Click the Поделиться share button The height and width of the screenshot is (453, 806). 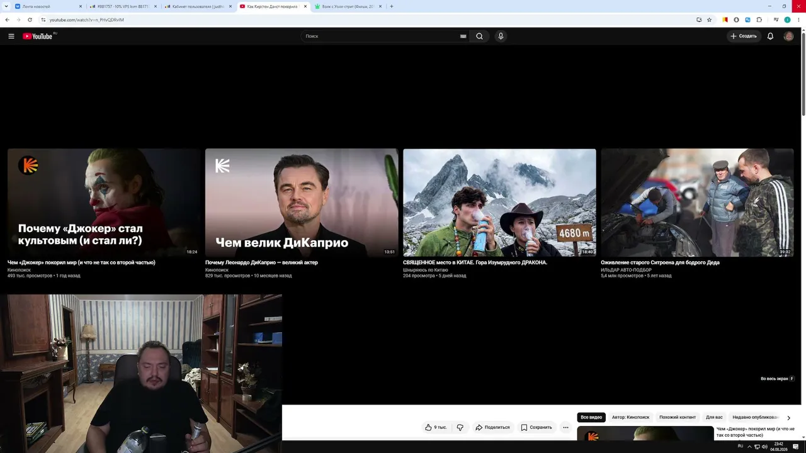492,427
